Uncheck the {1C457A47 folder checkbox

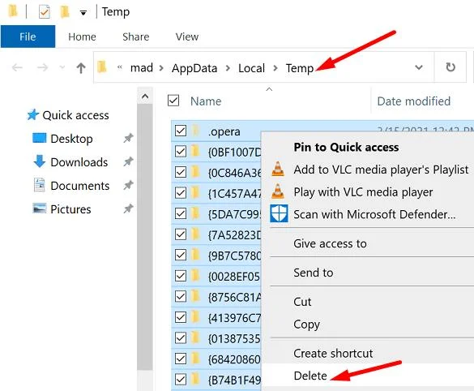pyautogui.click(x=181, y=193)
